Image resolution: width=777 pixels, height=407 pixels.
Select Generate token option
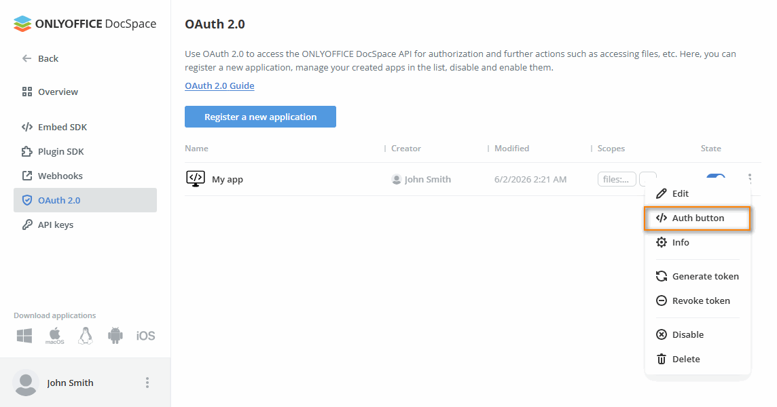pos(698,276)
